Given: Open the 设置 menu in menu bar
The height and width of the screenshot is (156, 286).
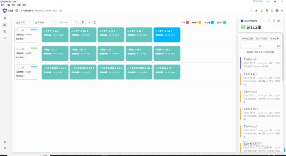Looking at the screenshot, I should coord(19,5).
